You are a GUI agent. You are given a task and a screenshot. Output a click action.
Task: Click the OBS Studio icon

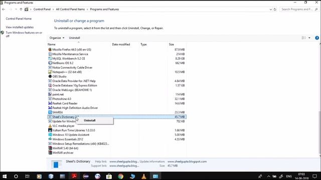pos(50,76)
